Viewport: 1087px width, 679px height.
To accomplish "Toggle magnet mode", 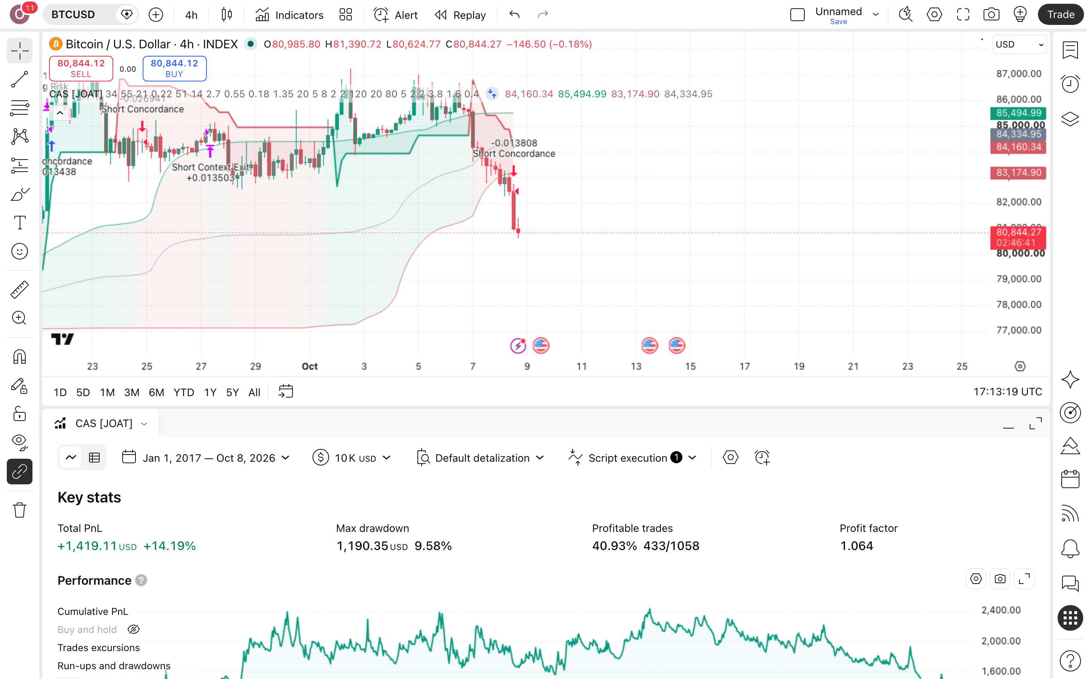I will click(19, 357).
